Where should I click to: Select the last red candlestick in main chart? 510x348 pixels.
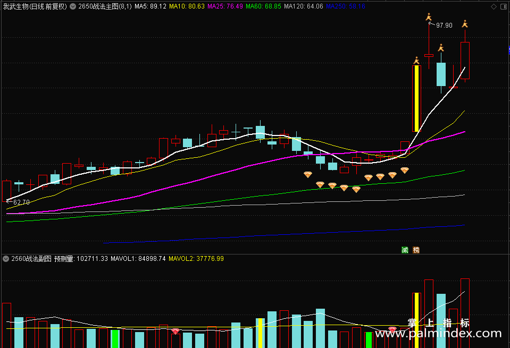(465, 61)
